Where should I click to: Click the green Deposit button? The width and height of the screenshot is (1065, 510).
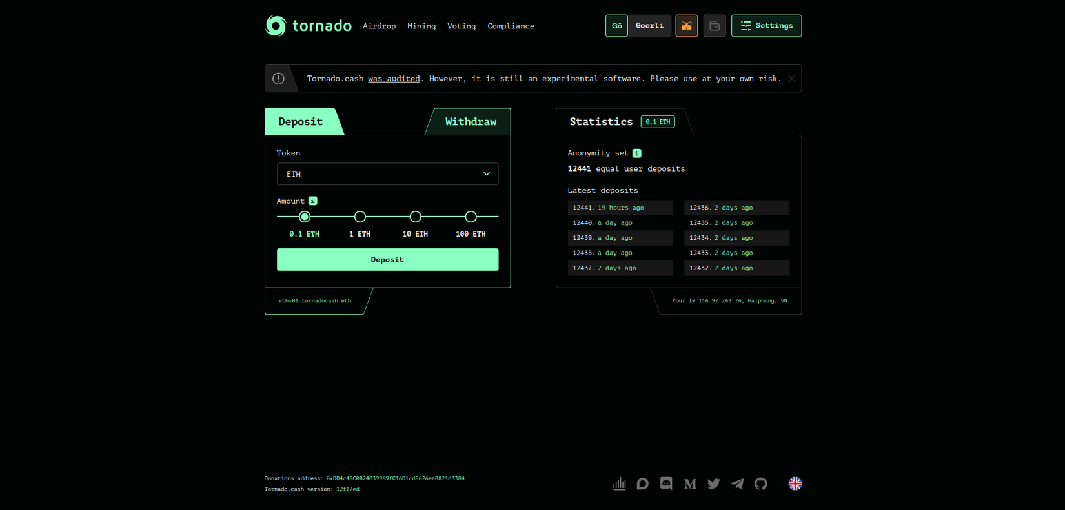coord(387,260)
